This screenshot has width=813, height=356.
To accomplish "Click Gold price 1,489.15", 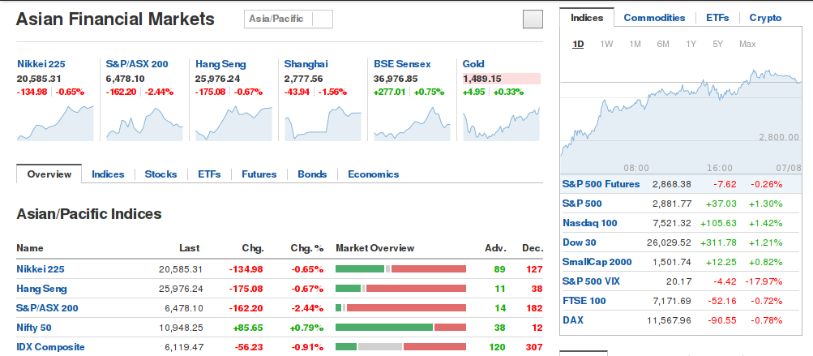I will pyautogui.click(x=481, y=79).
